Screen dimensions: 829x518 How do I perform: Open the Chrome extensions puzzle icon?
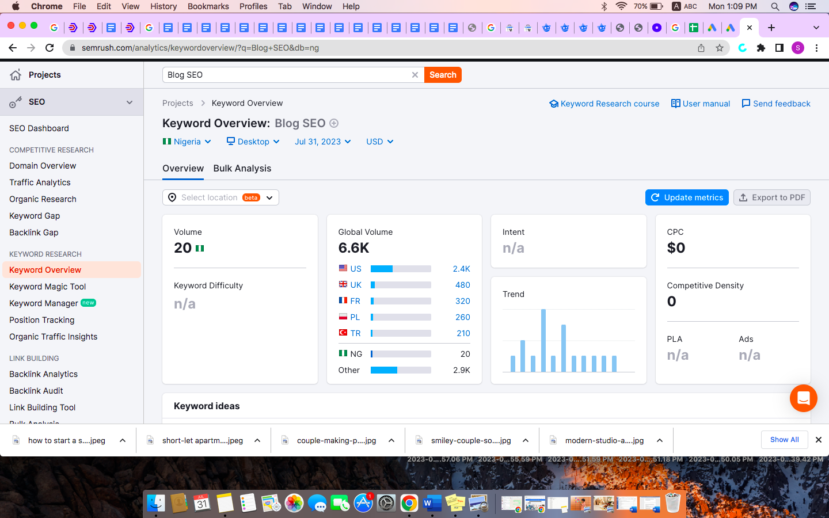click(761, 48)
